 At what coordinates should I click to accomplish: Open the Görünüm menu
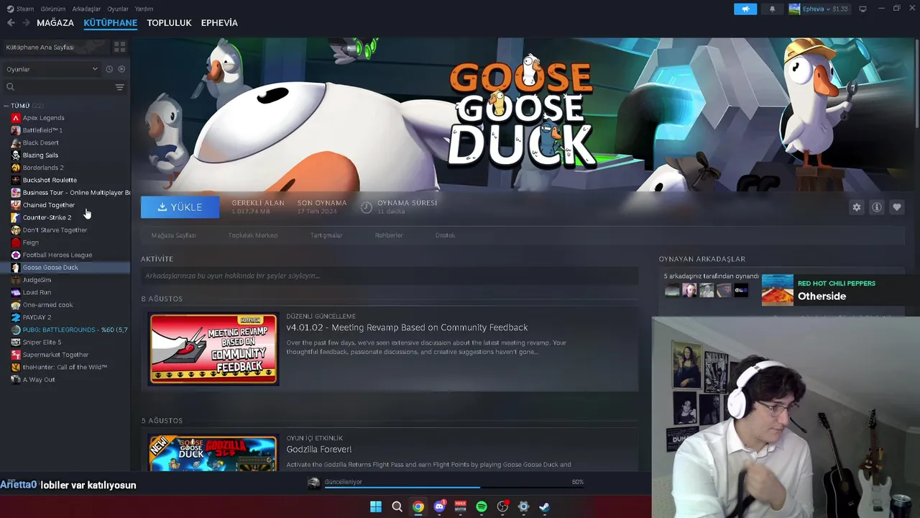pyautogui.click(x=53, y=9)
